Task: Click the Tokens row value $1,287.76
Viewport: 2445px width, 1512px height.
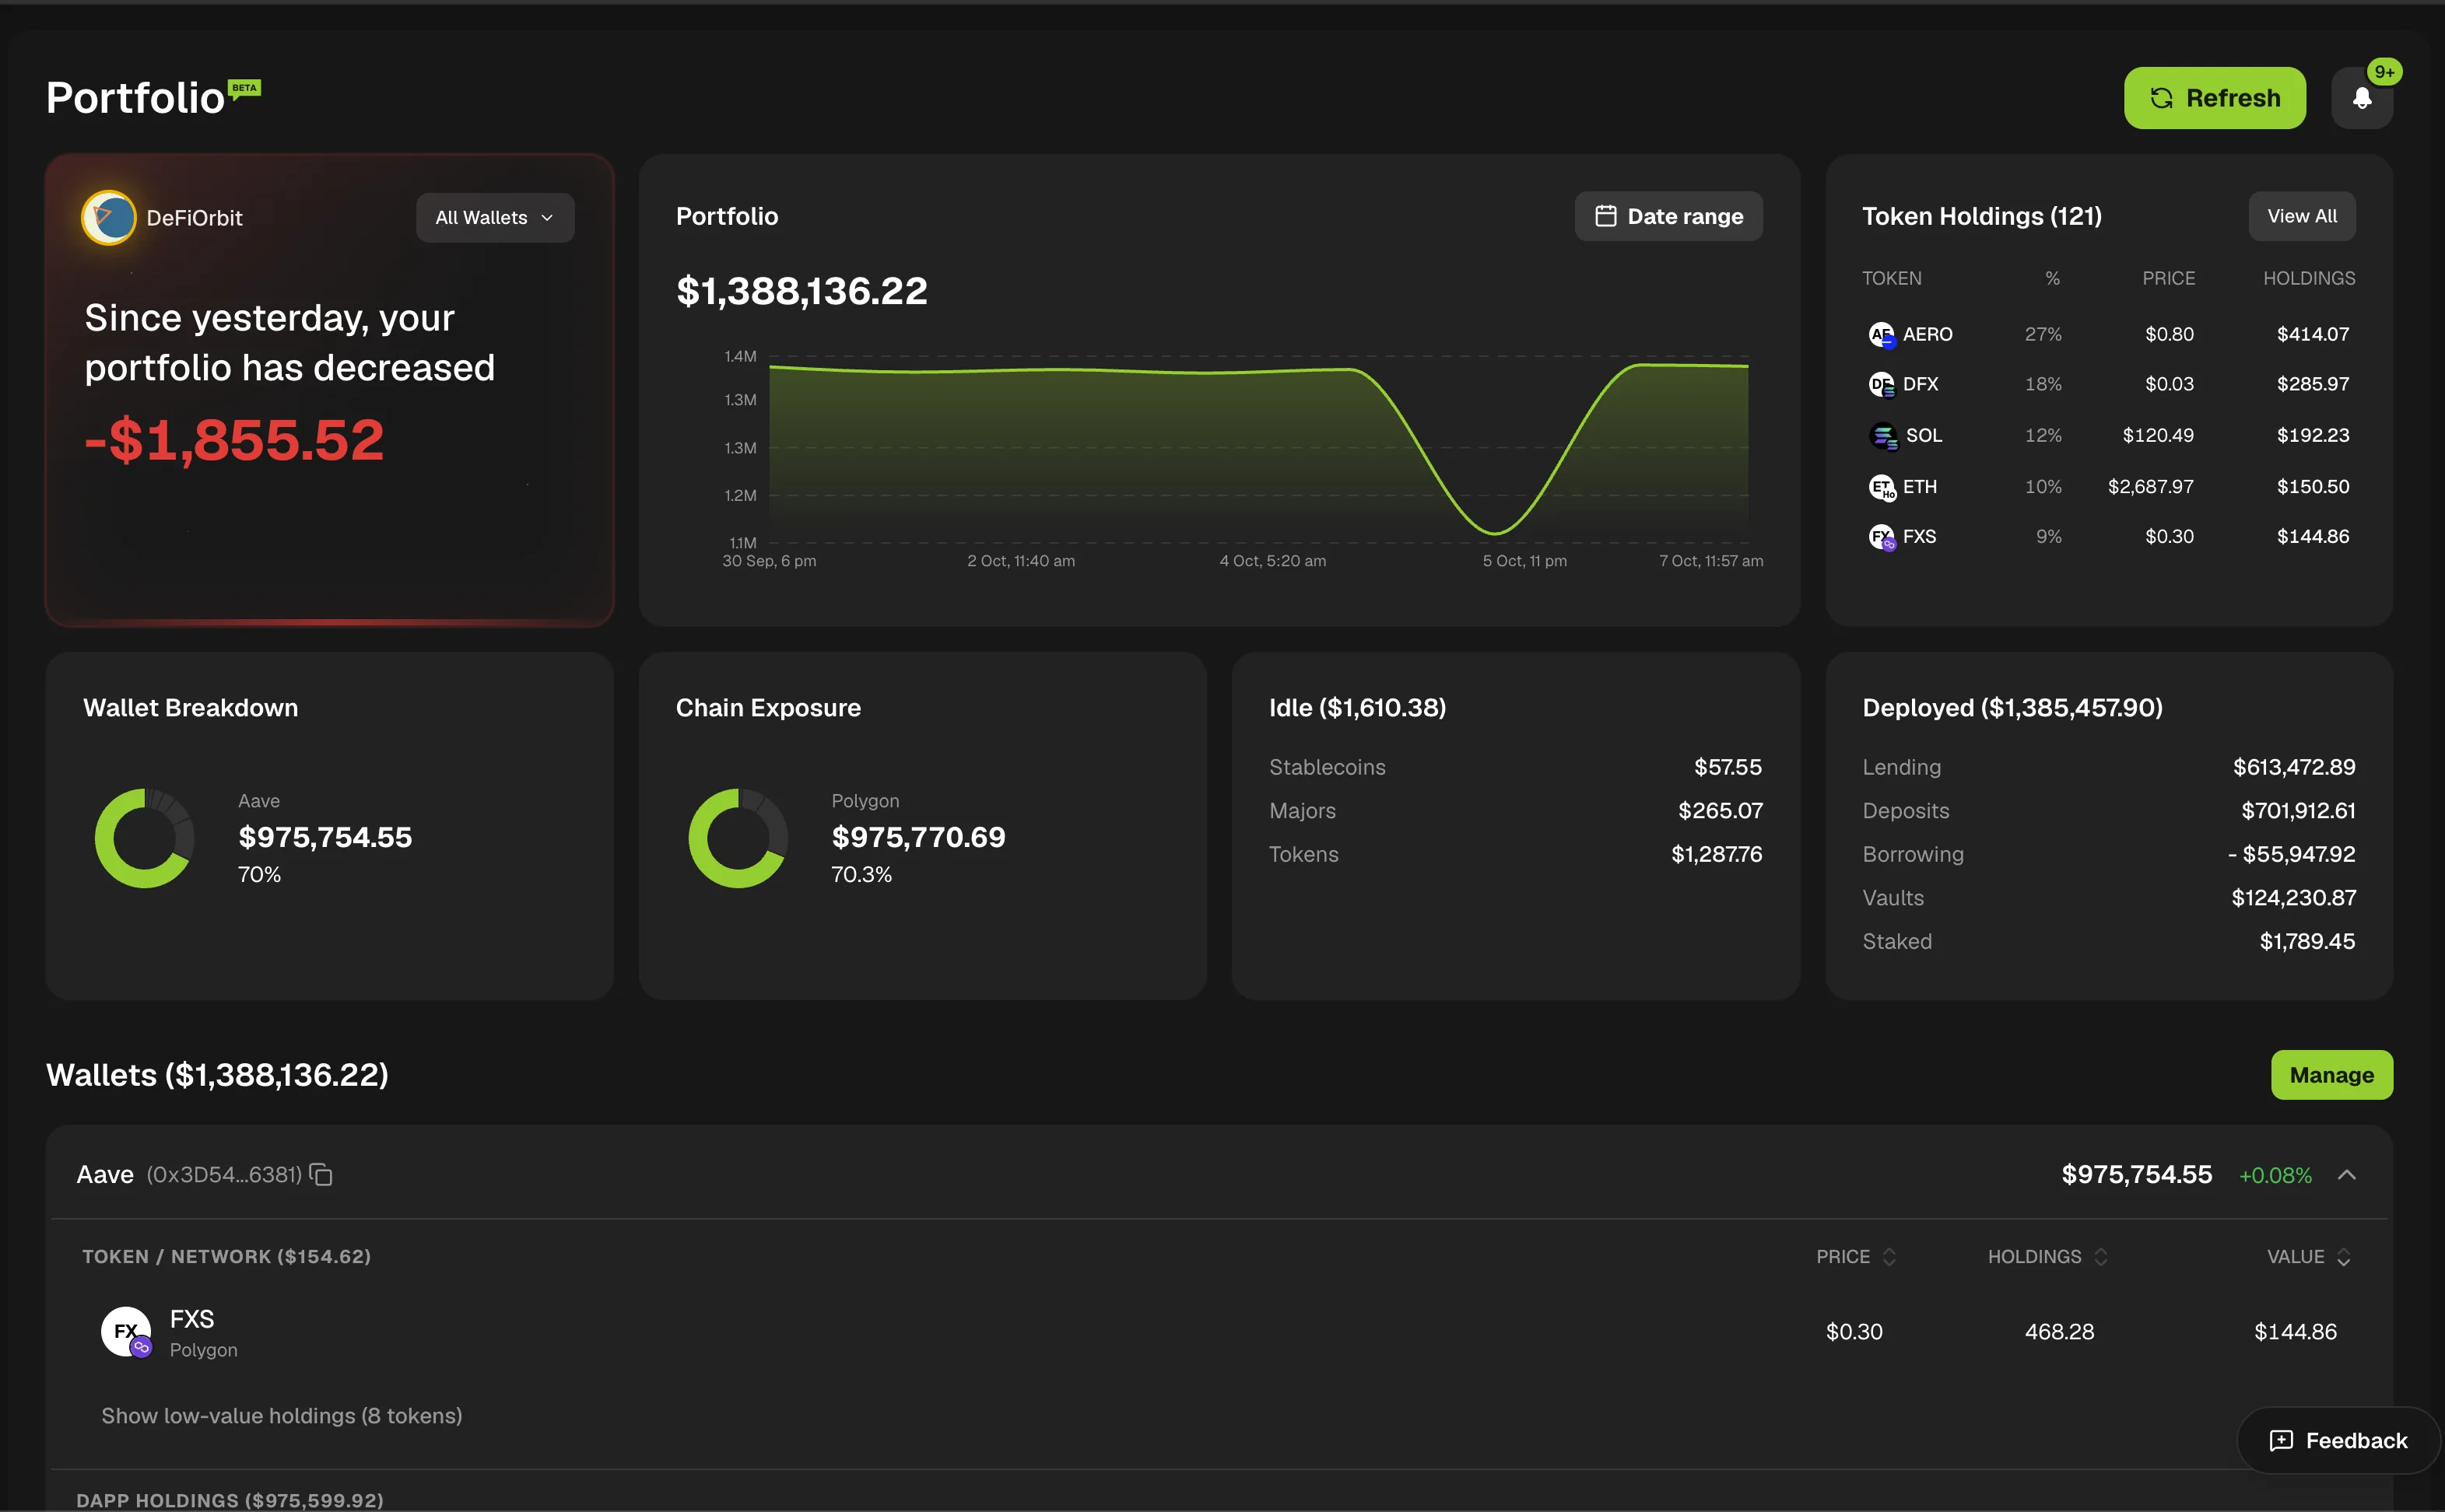Action: (1717, 854)
